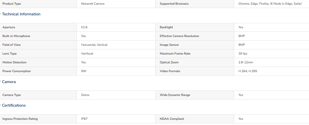The width and height of the screenshot is (309, 125).
Task: Click the Power Consumption 9W value
Action: [84, 71]
